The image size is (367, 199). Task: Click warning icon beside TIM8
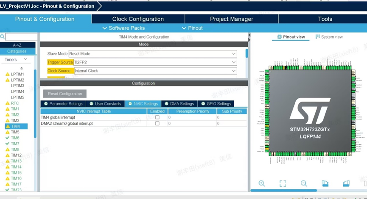tap(8, 149)
